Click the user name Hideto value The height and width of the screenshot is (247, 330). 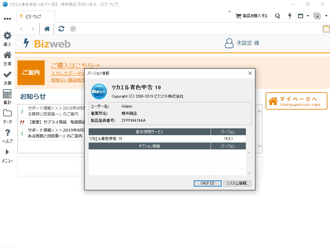pos(127,106)
